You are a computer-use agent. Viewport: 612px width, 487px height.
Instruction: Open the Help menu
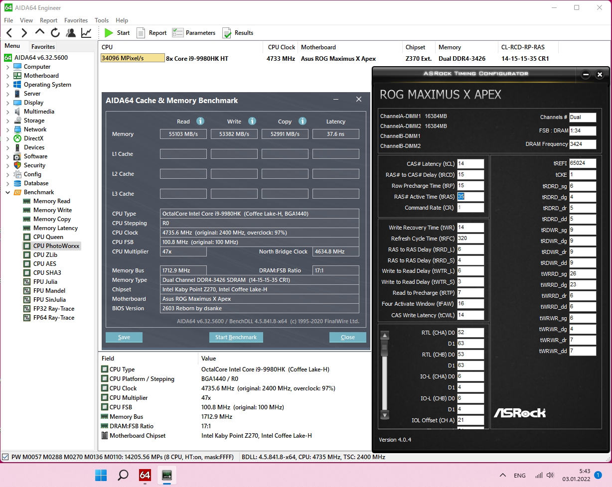[x=122, y=20]
